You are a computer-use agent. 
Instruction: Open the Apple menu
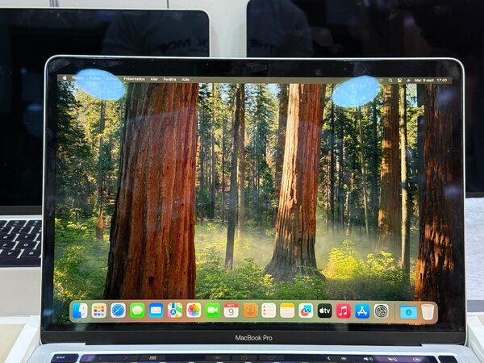[64, 79]
